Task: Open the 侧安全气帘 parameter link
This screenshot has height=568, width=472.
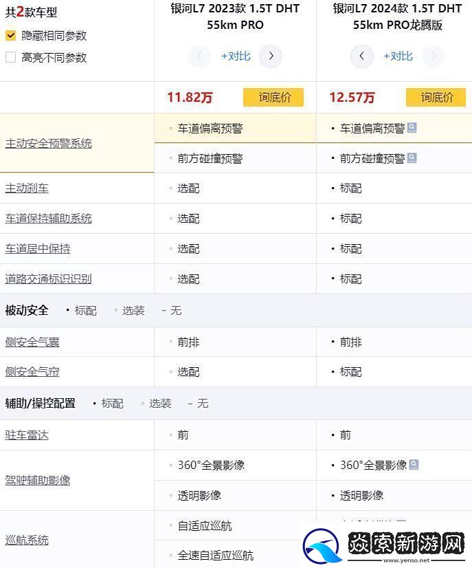Action: pos(32,372)
